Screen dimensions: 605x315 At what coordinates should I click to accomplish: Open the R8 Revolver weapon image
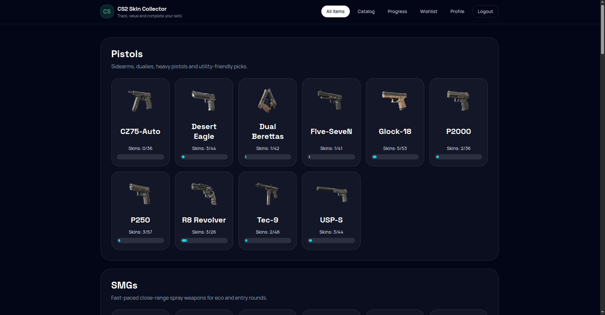[204, 193]
